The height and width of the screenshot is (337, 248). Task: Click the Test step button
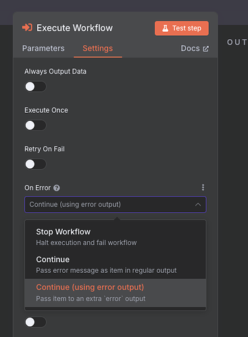click(x=182, y=28)
